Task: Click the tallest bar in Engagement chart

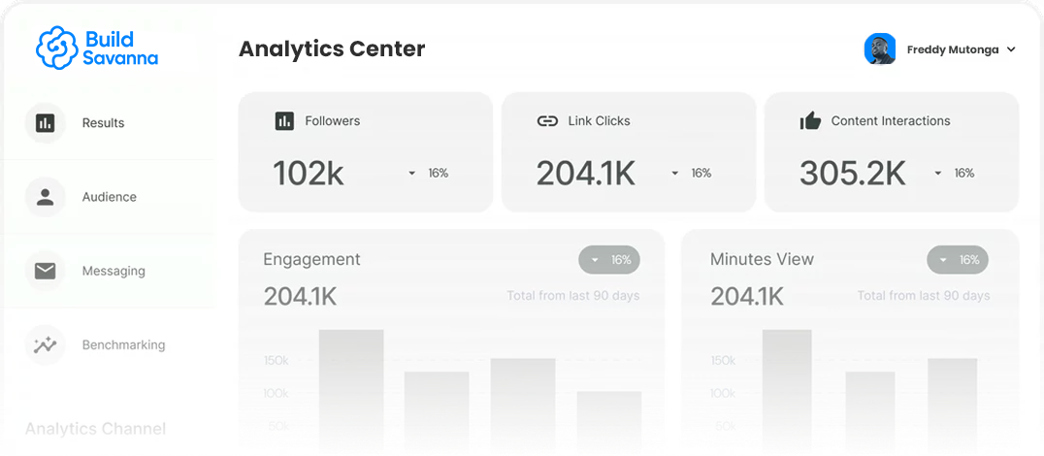Action: 351,388
